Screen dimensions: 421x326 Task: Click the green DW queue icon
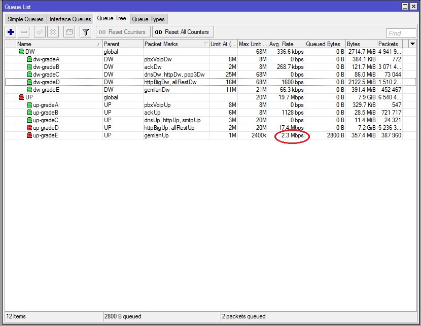21,52
